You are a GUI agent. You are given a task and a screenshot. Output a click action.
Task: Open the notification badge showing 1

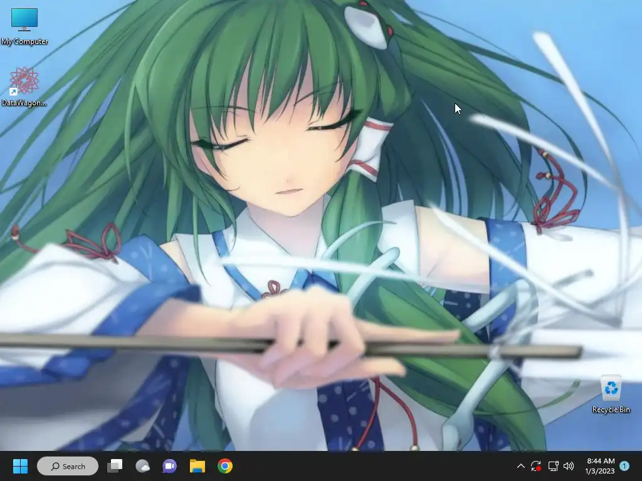point(624,466)
